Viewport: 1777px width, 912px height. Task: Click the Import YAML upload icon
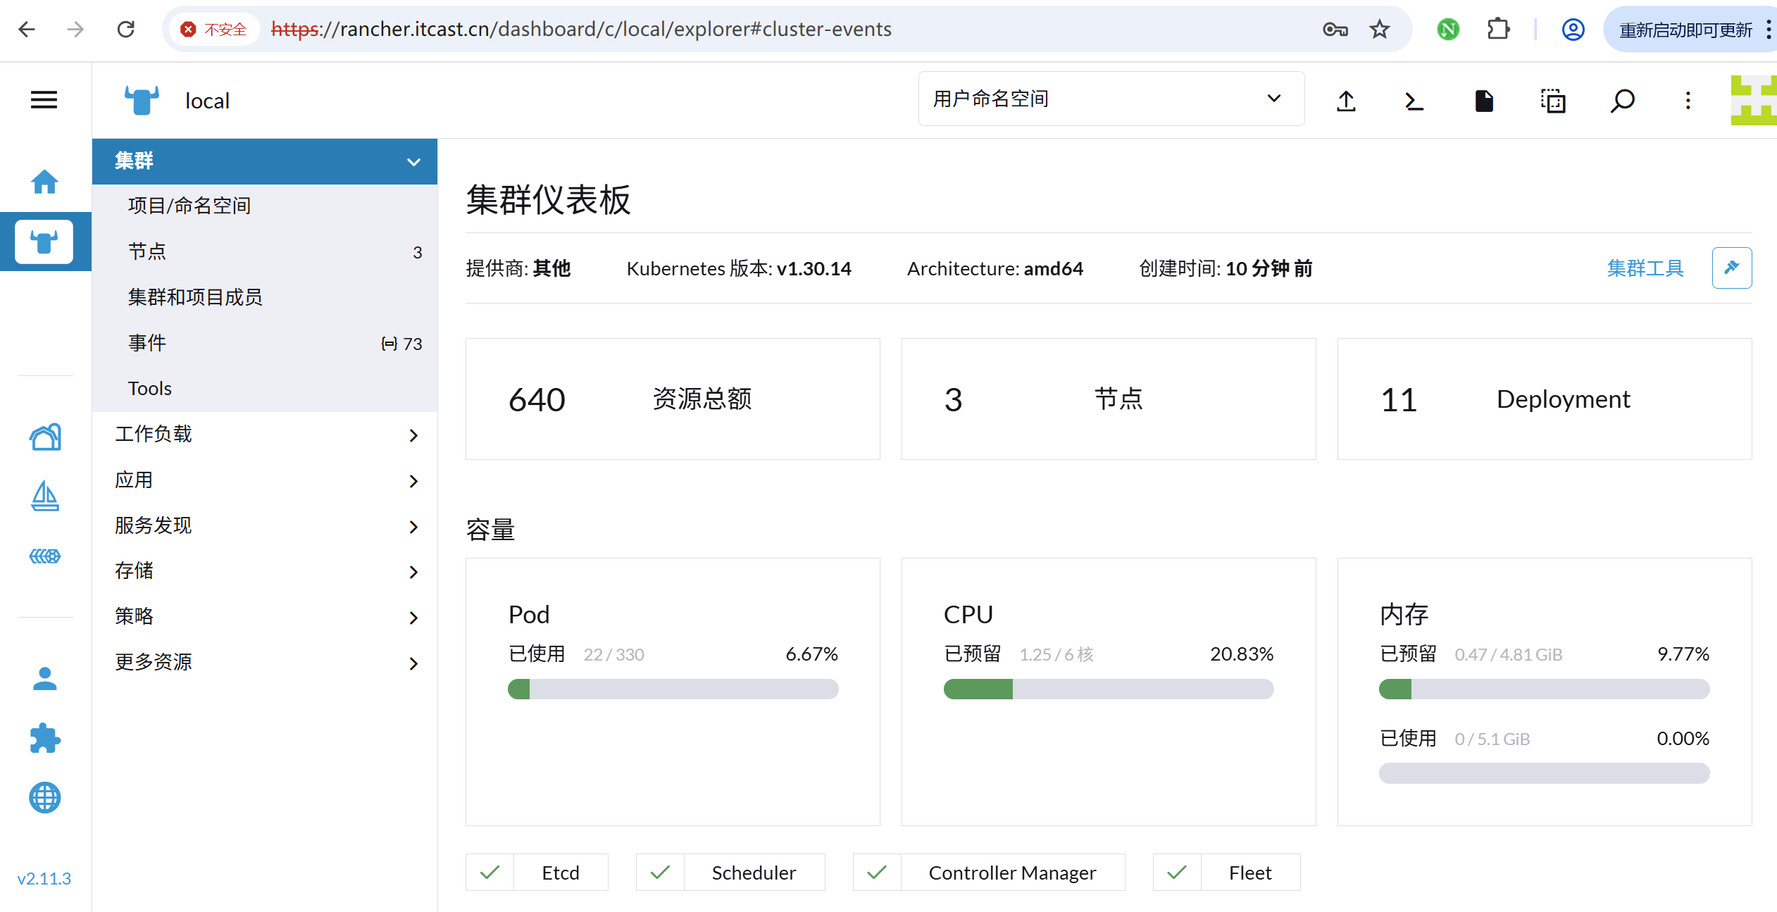[x=1346, y=101]
